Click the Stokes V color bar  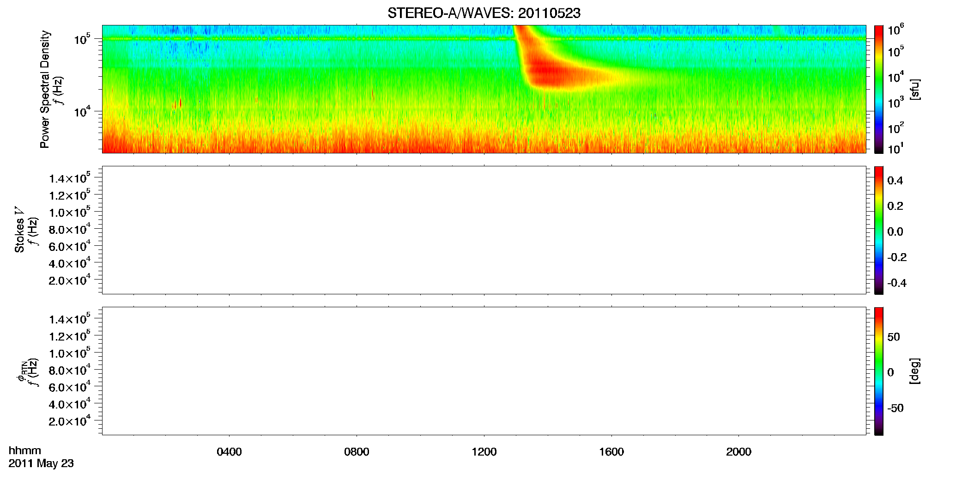[x=879, y=230]
